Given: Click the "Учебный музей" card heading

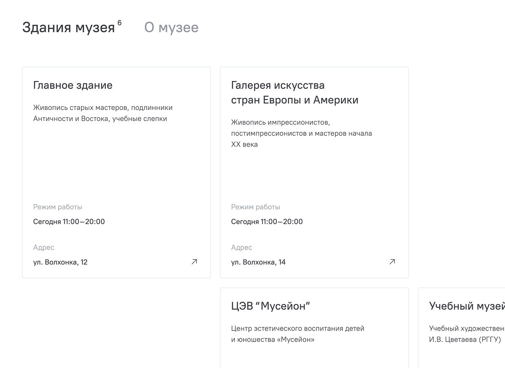Looking at the screenshot, I should pos(467,306).
